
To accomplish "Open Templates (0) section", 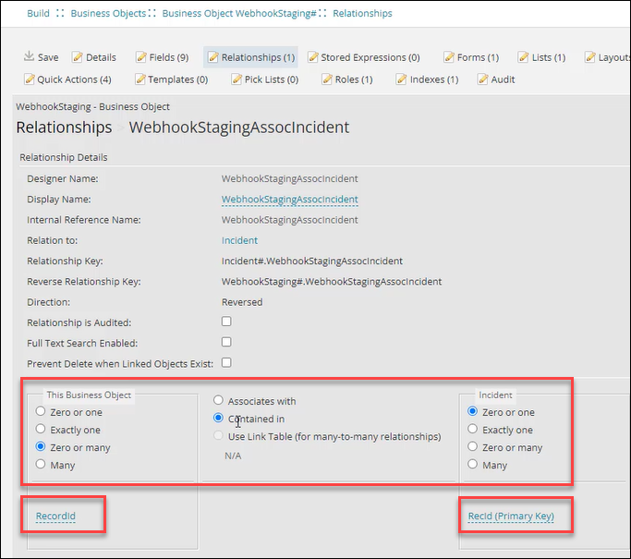I will (x=172, y=79).
